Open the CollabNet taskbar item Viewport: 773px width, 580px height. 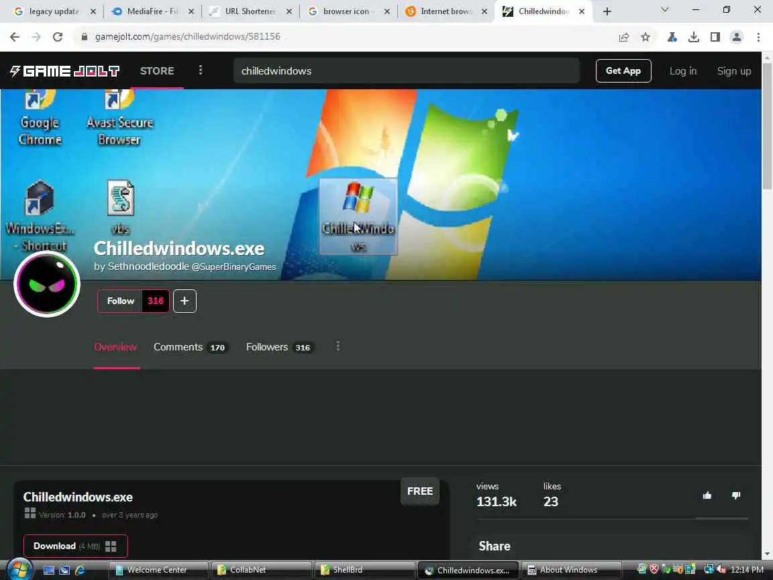coord(261,570)
